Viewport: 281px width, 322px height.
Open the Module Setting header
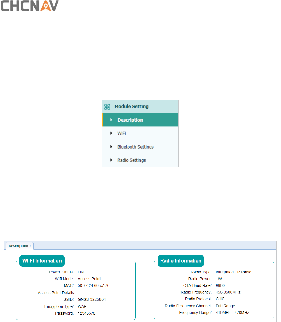[140, 107]
